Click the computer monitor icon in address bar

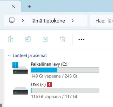coord(12,20)
